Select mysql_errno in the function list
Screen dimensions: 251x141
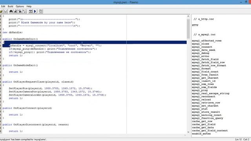tap(200, 56)
